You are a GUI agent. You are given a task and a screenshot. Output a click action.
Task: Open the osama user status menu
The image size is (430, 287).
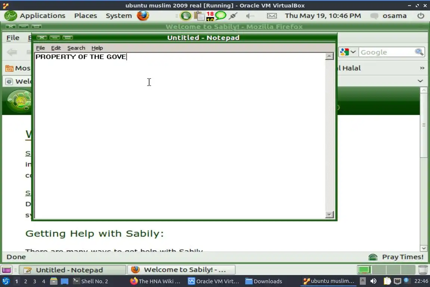[389, 16]
